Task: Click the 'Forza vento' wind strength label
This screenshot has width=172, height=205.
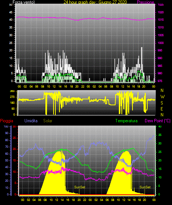Action: (24, 2)
